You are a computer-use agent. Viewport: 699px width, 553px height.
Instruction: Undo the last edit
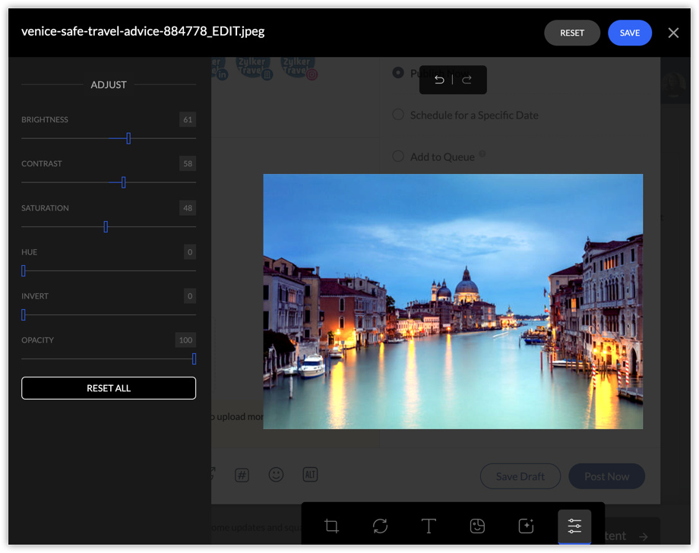pyautogui.click(x=439, y=80)
